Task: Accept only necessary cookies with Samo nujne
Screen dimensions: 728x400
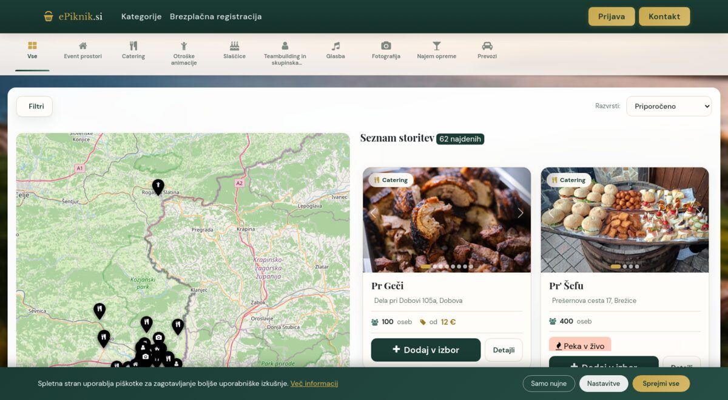Action: [x=549, y=384]
